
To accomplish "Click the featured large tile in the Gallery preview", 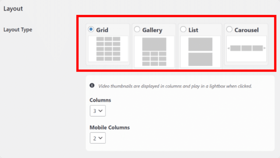I will 154,44.
